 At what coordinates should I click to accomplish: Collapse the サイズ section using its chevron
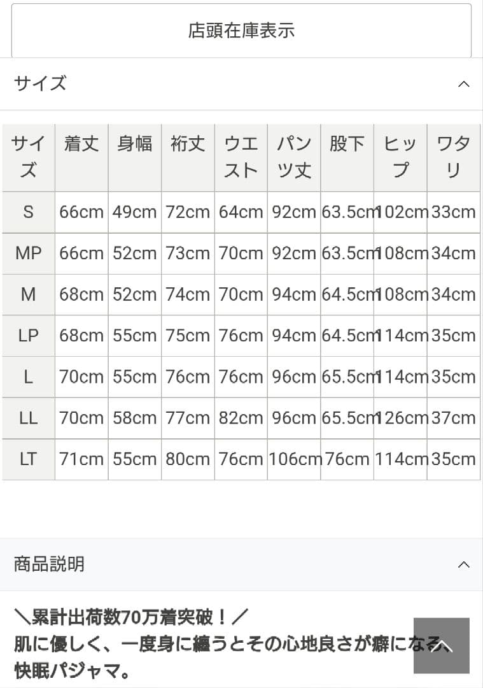pyautogui.click(x=464, y=83)
